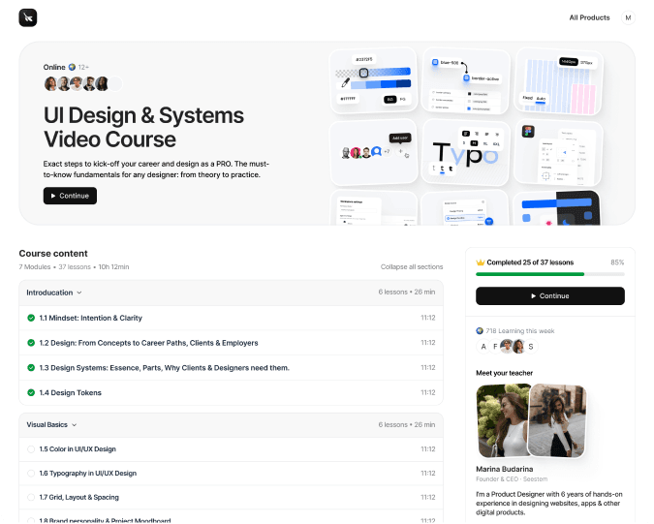
Task: Toggle completion check for 1.1 Mindset lesson
Action: (x=31, y=318)
